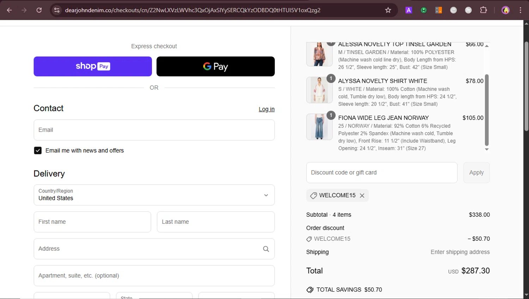Pay with Google Pay express checkout
The height and width of the screenshot is (299, 529).
point(215,66)
